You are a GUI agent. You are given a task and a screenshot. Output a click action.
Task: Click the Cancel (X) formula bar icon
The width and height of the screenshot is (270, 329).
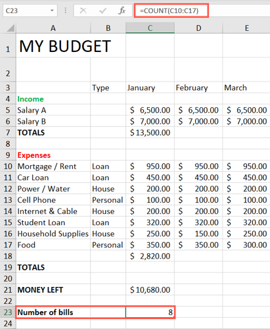point(83,11)
